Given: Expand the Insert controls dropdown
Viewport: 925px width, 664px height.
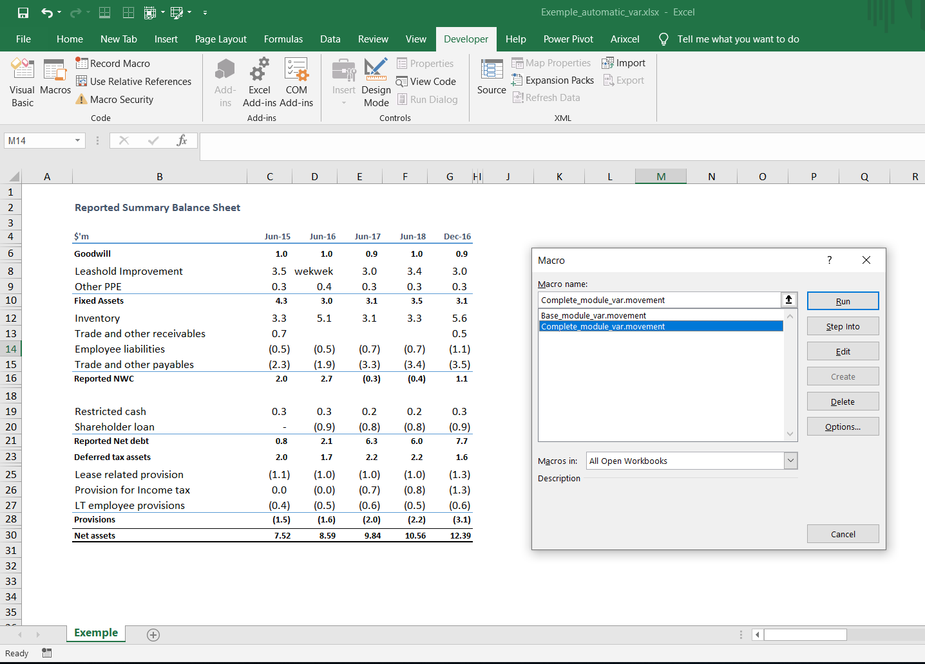Looking at the screenshot, I should pyautogui.click(x=344, y=102).
